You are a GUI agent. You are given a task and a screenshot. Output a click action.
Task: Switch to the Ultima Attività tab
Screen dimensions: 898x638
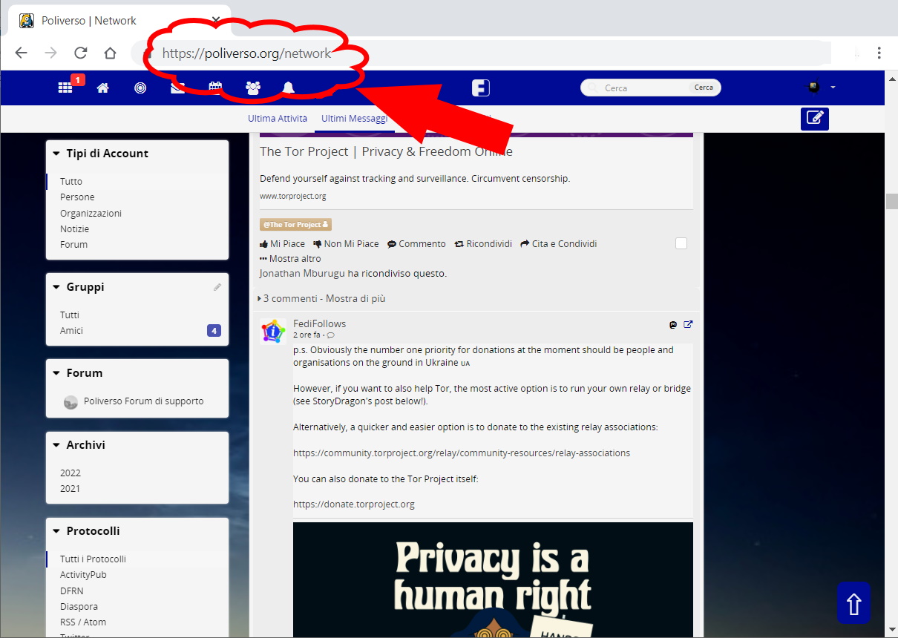[278, 119]
